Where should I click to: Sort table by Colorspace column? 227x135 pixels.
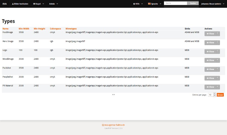tap(55, 29)
